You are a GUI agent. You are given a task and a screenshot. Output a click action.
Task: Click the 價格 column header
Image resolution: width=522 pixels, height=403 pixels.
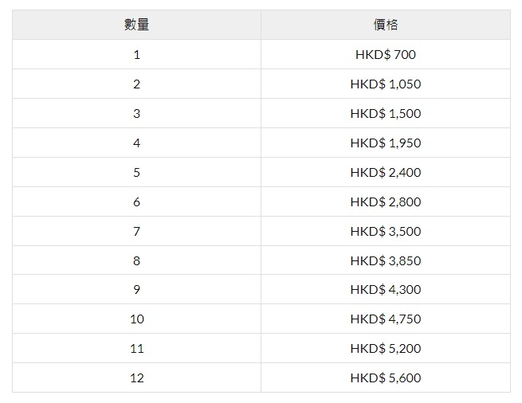click(x=385, y=25)
